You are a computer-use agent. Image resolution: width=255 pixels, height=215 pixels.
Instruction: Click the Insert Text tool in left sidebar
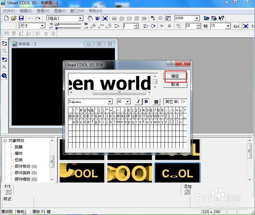click(5, 43)
